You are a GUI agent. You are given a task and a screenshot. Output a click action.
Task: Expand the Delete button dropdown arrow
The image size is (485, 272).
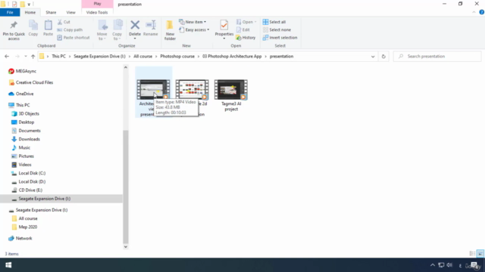(135, 39)
